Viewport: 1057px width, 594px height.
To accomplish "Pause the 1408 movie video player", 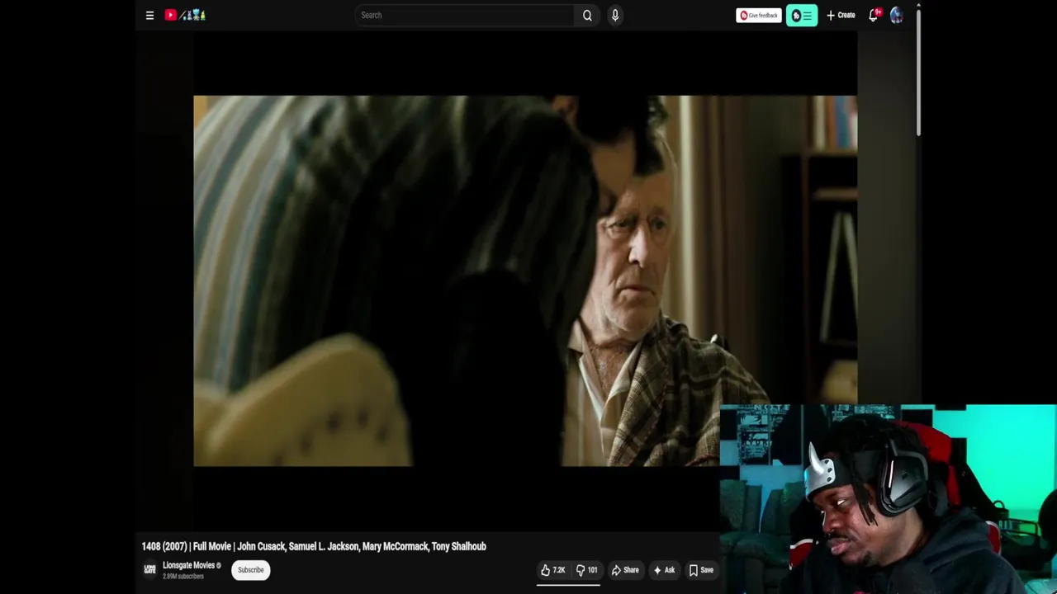I will tap(525, 280).
